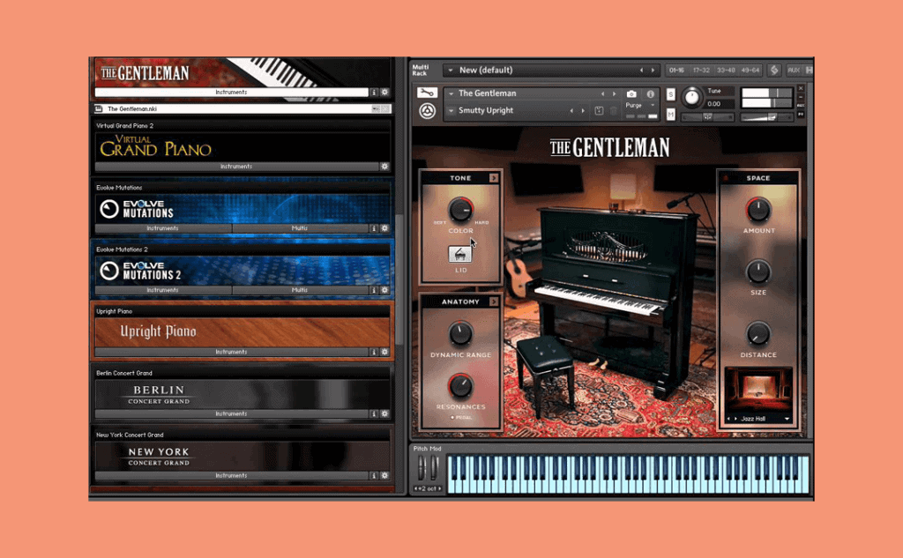Take a snapshot with the camera icon
Screen dimensions: 903x558
coord(631,93)
